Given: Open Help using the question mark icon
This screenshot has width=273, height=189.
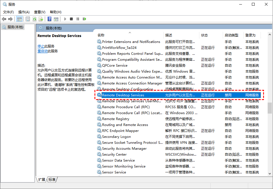Looking at the screenshot, I should point(50,19).
